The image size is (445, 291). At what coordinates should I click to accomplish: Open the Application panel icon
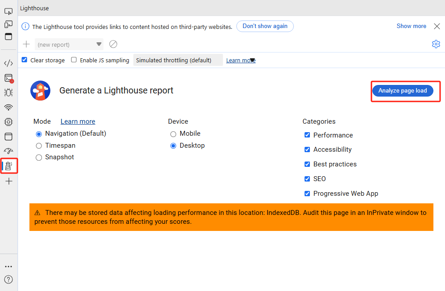[x=8, y=137]
